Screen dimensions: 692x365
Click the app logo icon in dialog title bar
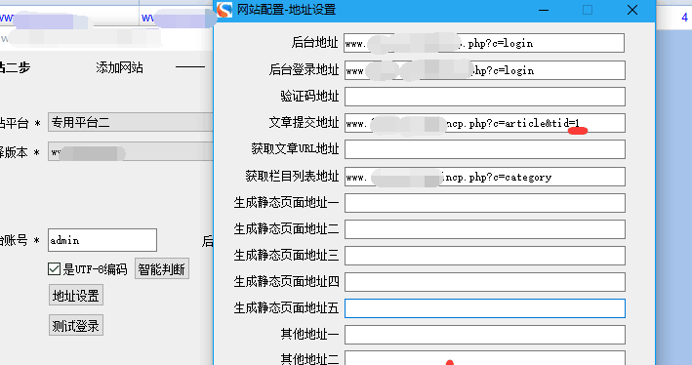(224, 10)
